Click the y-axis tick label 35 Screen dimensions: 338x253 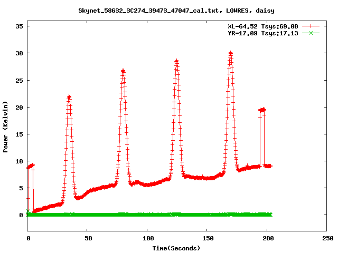click(19, 26)
